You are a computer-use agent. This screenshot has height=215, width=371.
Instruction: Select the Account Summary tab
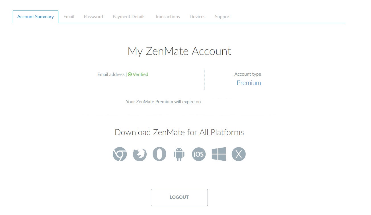point(36,16)
